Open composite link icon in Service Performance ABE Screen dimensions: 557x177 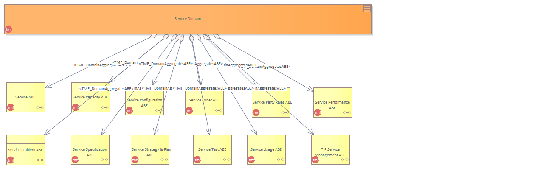(x=347, y=112)
